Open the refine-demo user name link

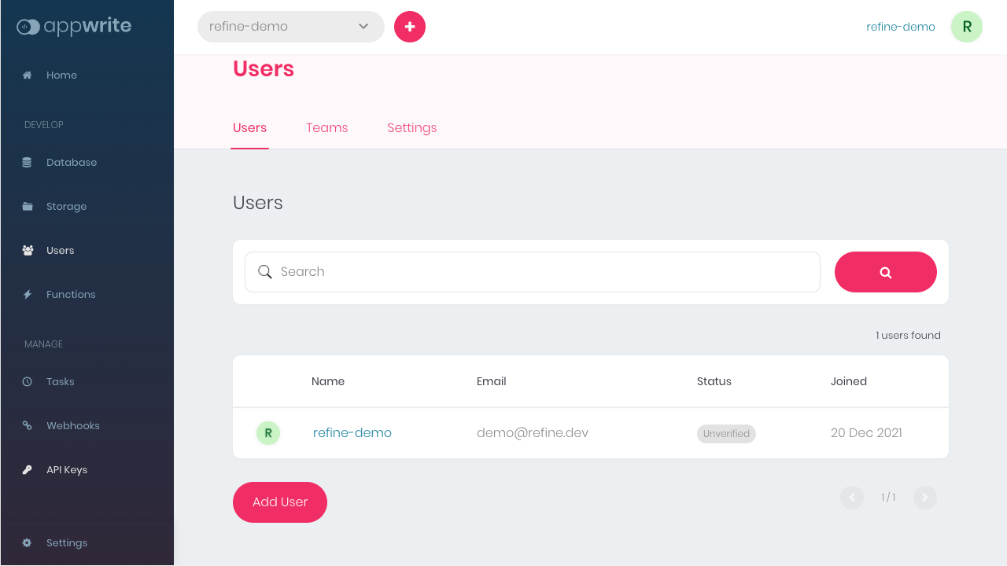click(352, 433)
